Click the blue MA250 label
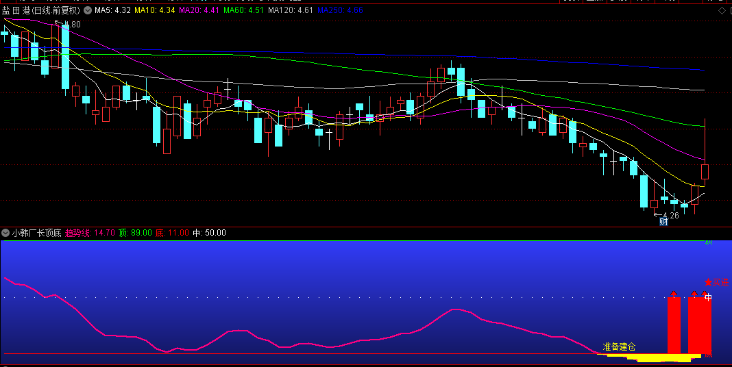Viewport: 732px width, 367px height. 341,11
